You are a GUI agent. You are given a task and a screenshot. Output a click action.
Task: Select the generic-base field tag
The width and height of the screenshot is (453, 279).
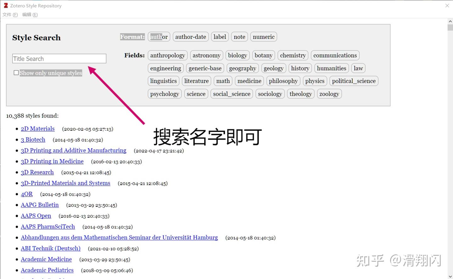tap(205, 68)
